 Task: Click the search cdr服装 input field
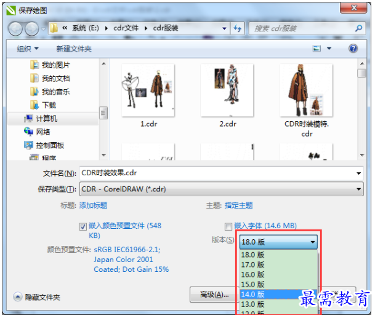(302, 28)
